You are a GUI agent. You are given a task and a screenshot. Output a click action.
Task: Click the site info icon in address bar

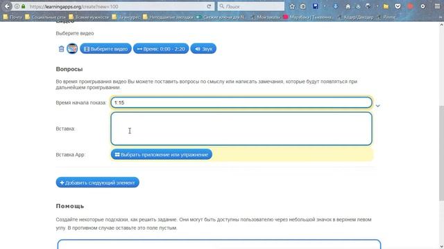tap(17, 6)
